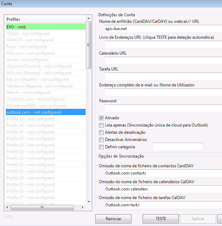Image resolution: width=222 pixels, height=226 pixels.
Task: Click the Tarefa URL input field
Action: 163,76
